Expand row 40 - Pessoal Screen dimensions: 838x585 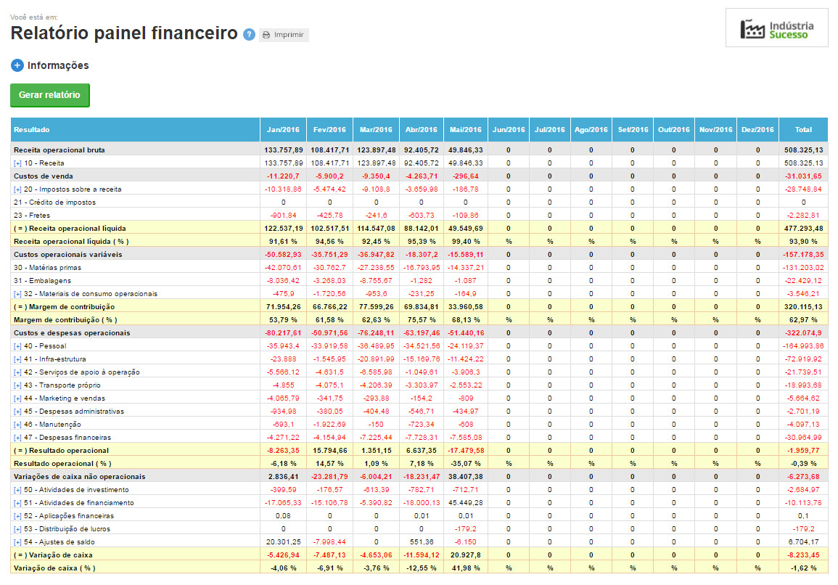coord(17,346)
